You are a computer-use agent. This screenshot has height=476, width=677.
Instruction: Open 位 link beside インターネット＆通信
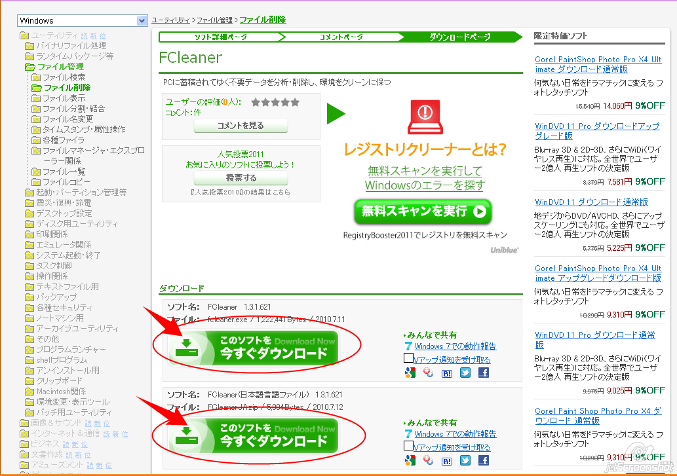click(x=125, y=434)
